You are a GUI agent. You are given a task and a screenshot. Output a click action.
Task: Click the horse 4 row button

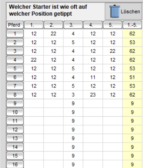click(x=15, y=60)
